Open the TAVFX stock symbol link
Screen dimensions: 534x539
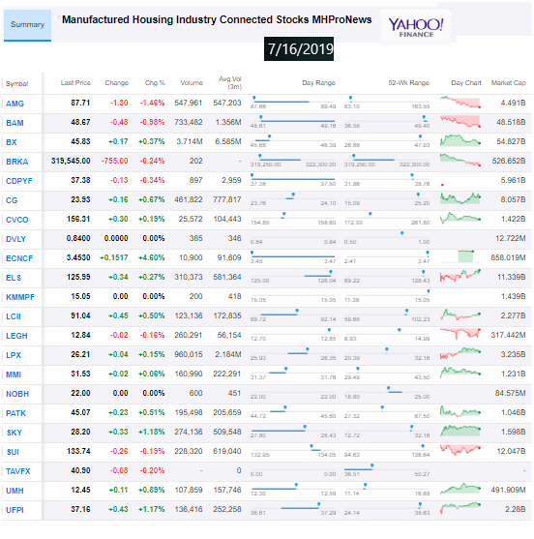[x=17, y=471]
